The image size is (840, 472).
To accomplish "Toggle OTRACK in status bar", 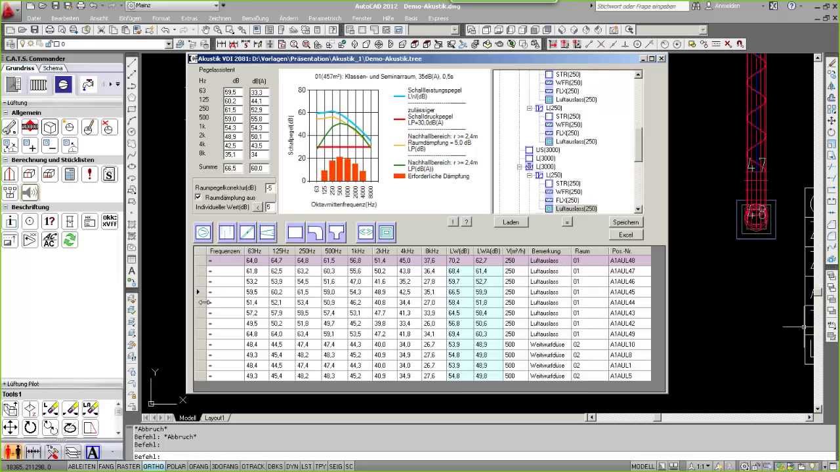I will [253, 467].
